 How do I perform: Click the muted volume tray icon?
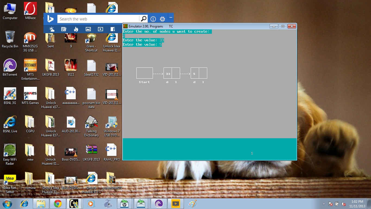(344, 204)
